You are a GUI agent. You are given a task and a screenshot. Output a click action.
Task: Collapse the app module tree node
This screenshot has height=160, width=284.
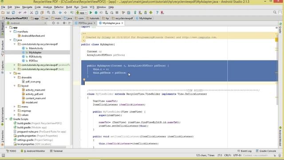pos(7,28)
